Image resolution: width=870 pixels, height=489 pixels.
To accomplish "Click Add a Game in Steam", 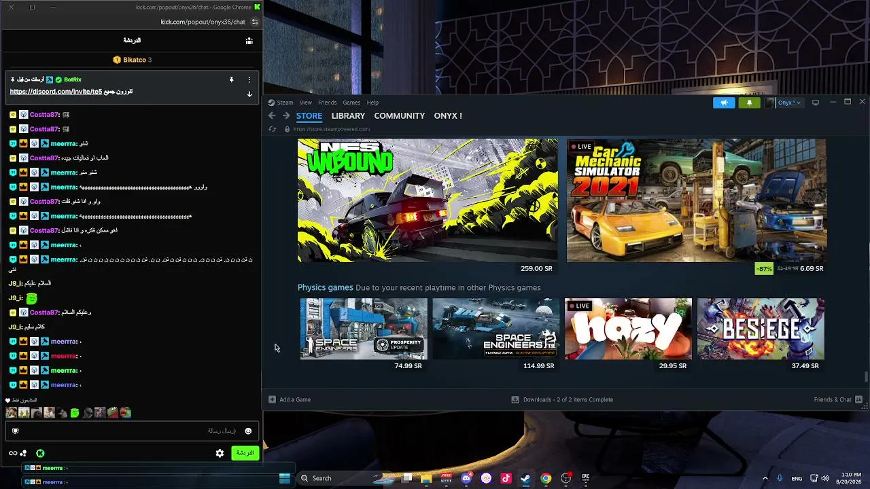I will pos(290,399).
